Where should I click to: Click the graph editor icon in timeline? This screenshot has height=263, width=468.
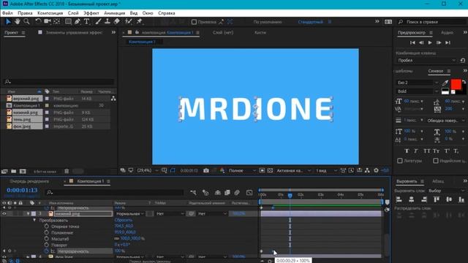point(249,193)
